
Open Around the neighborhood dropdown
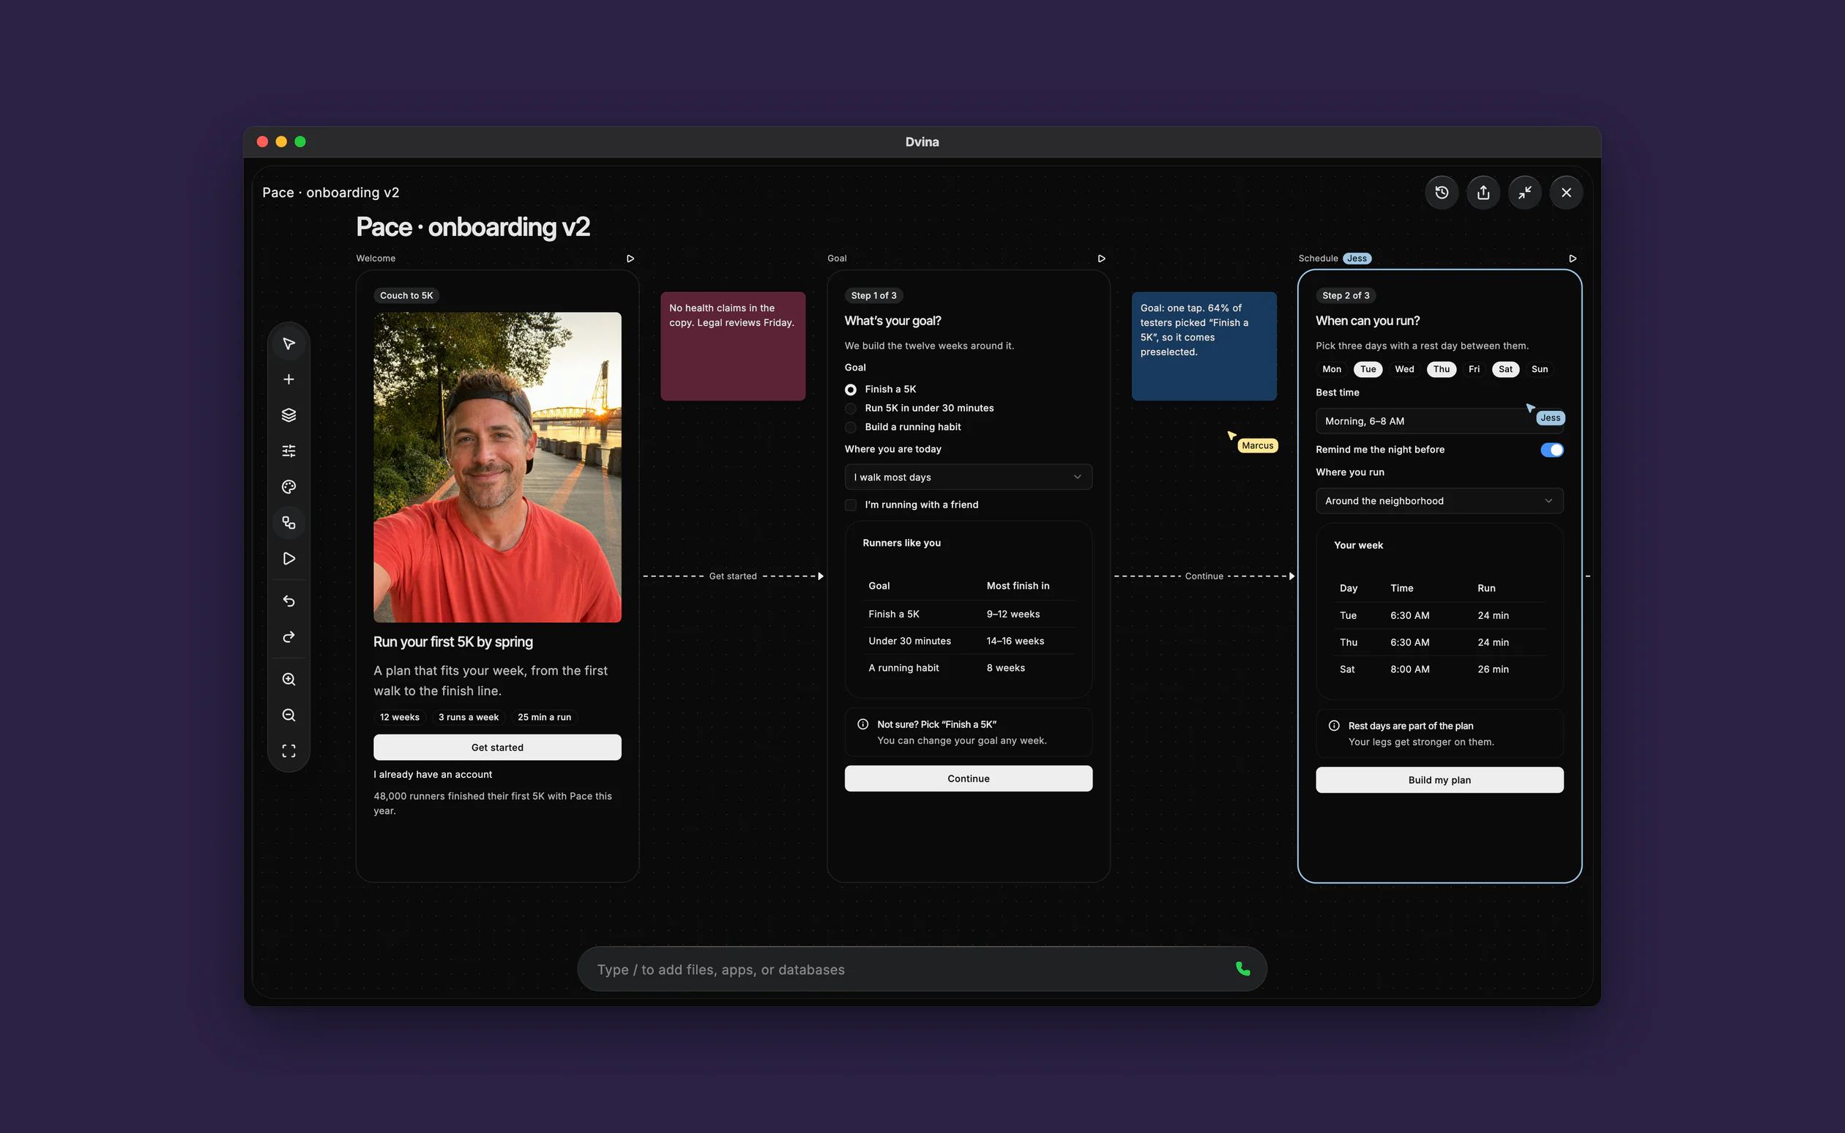coord(1439,501)
